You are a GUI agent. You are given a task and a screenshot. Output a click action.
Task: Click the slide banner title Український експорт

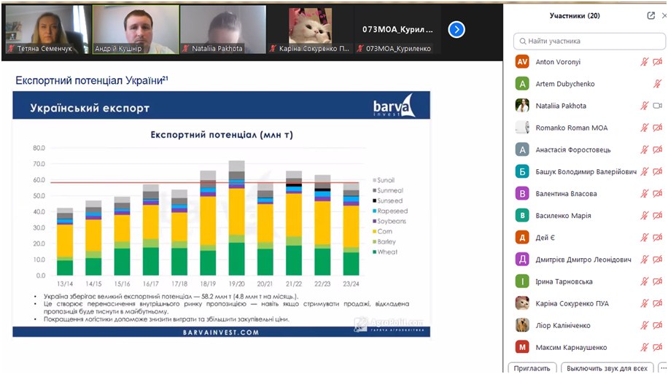pyautogui.click(x=90, y=108)
